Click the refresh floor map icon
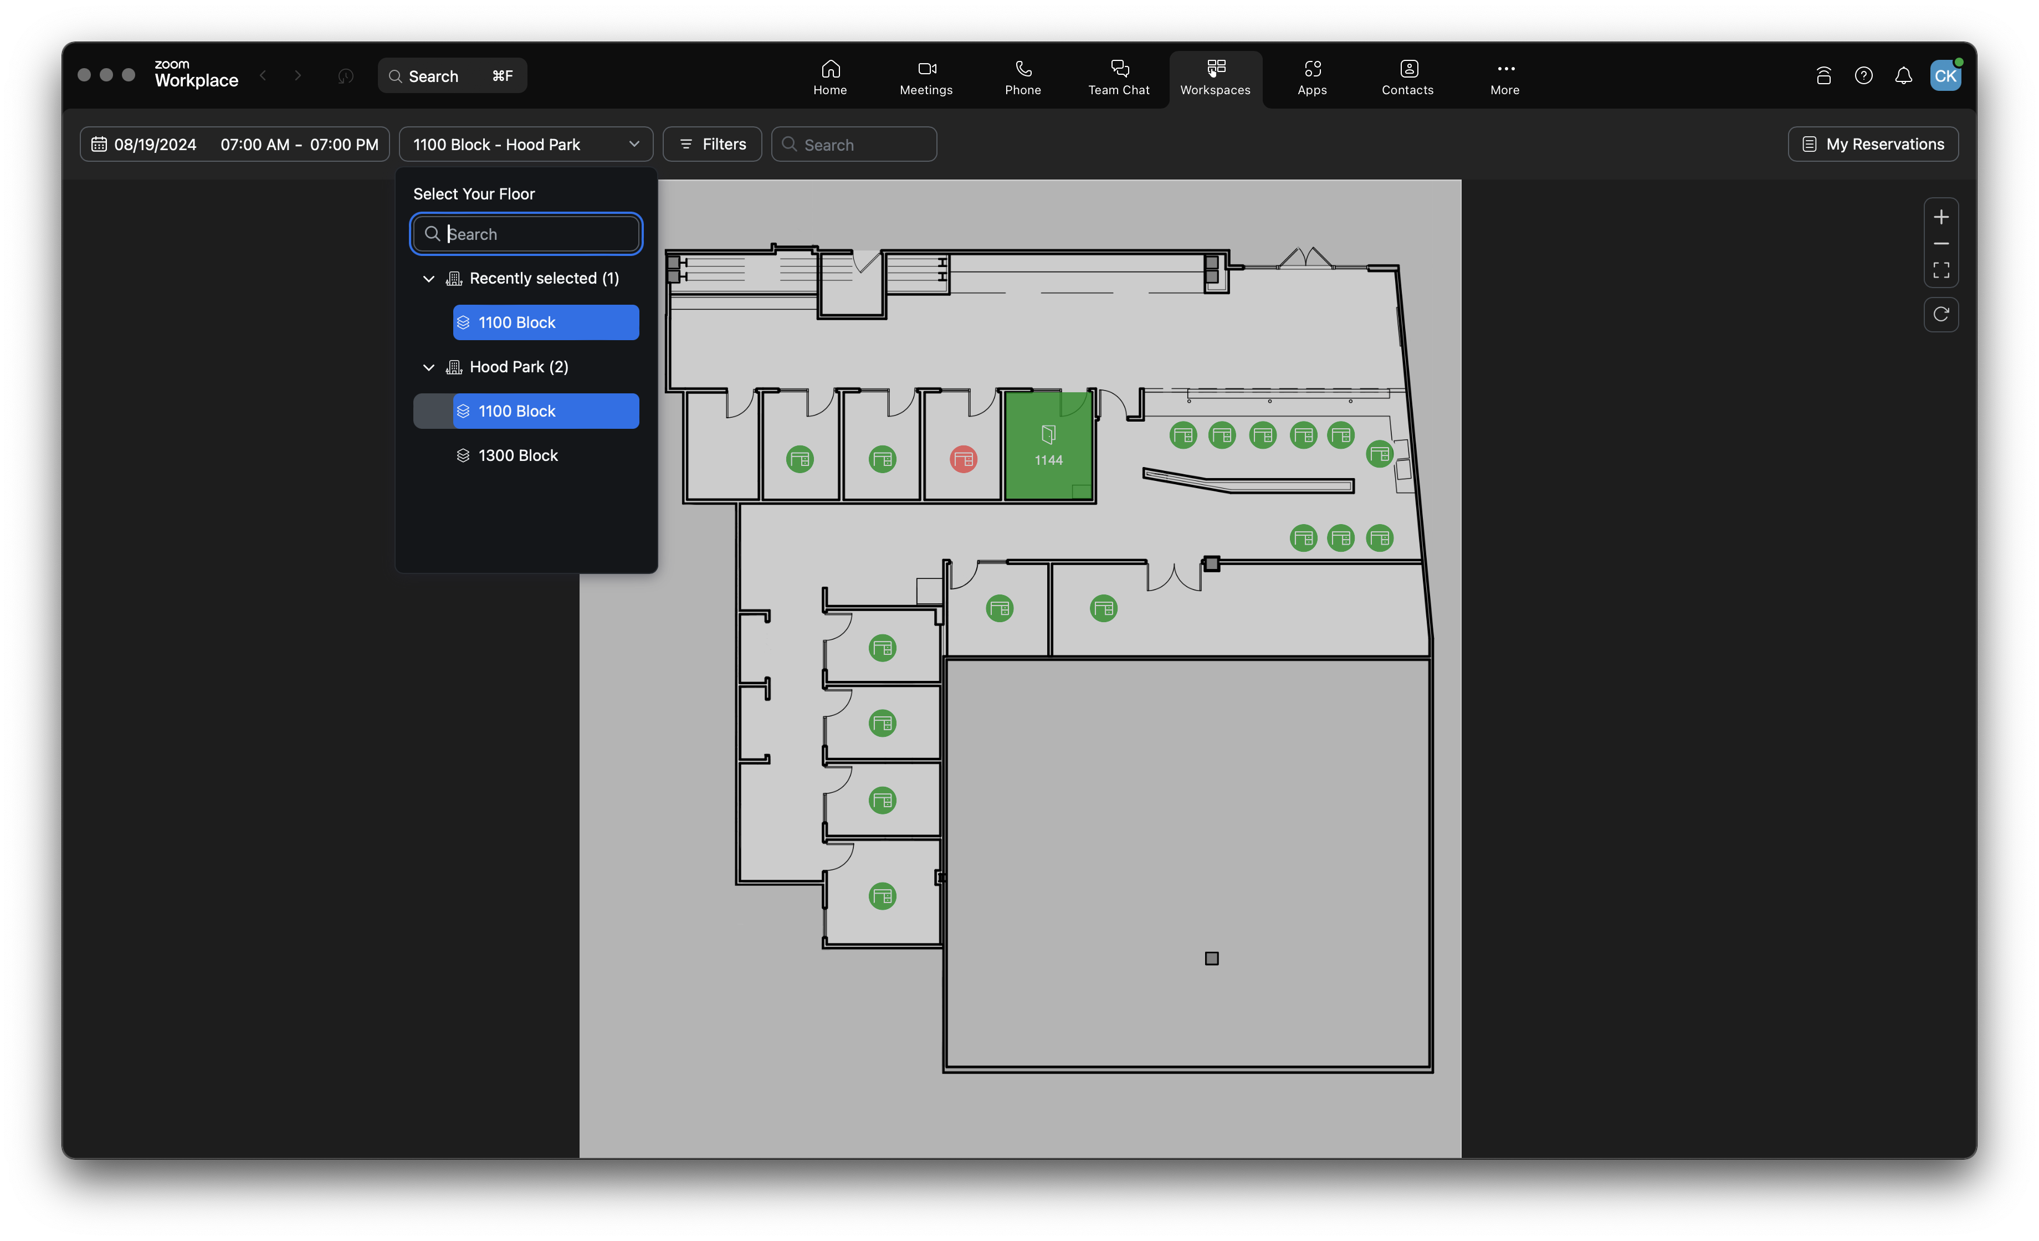Image resolution: width=2039 pixels, height=1241 pixels. pyautogui.click(x=1940, y=314)
